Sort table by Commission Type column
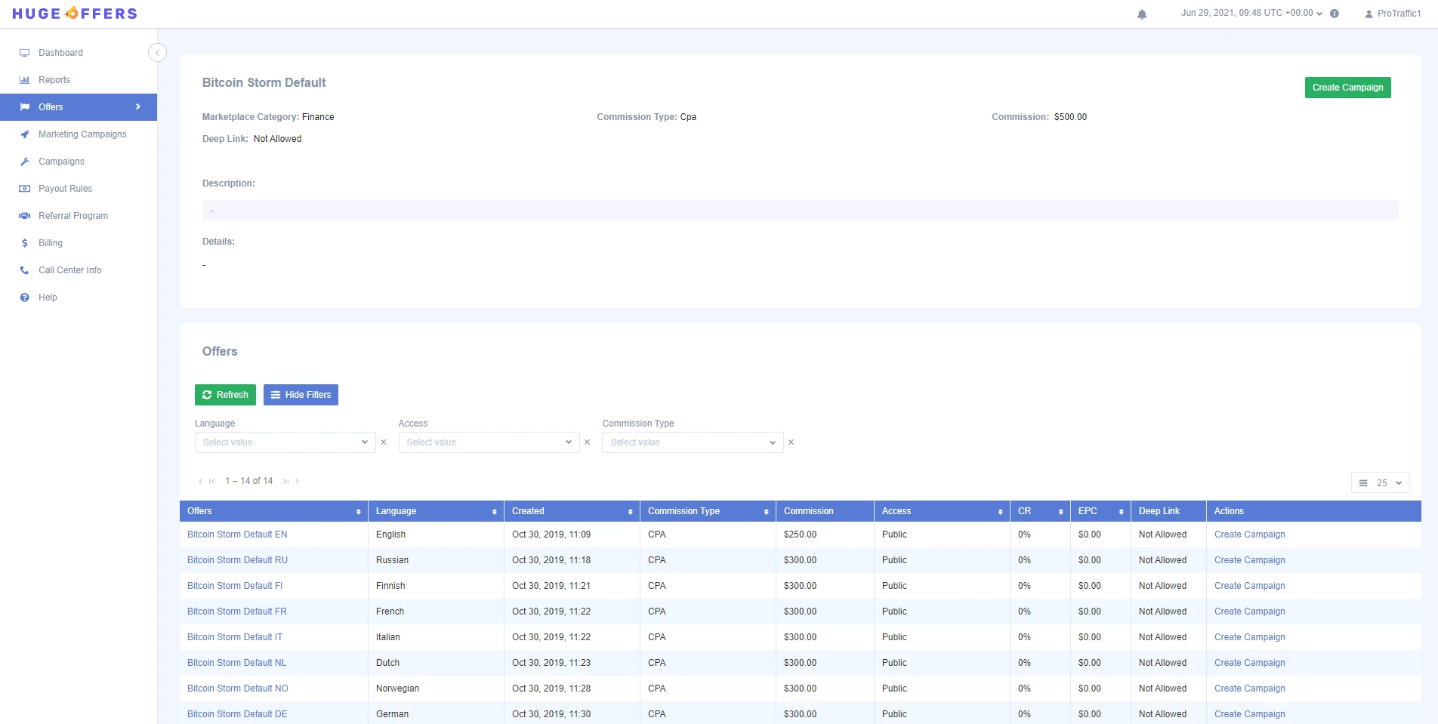Image resolution: width=1438 pixels, height=724 pixels. click(x=767, y=512)
